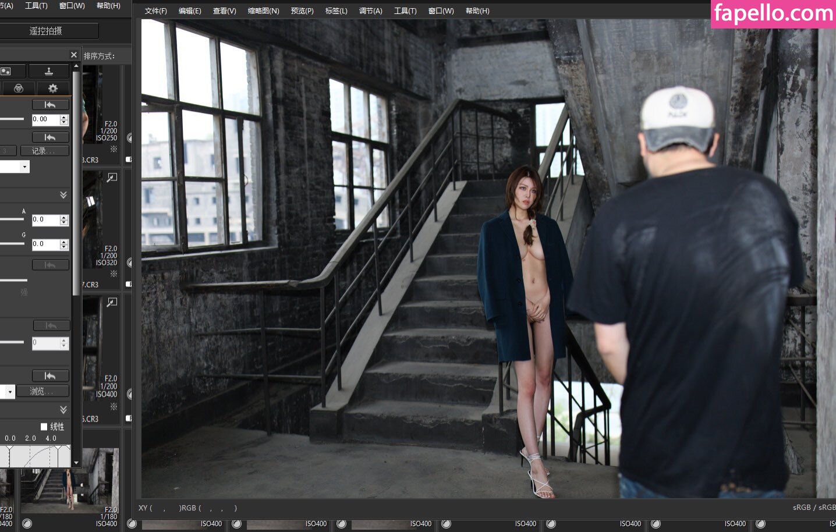Open 工具(T) menu in the left main window
This screenshot has width=836, height=532.
pos(36,6)
